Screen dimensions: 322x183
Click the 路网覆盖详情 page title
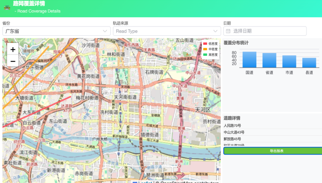29,4
